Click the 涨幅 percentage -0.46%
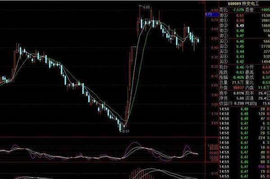 coord(238,78)
